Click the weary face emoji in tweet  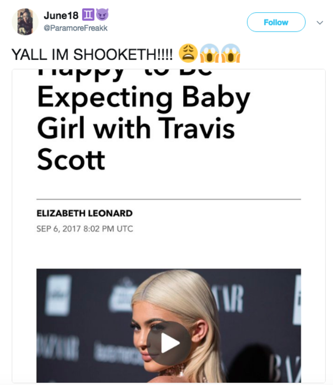pos(188,53)
